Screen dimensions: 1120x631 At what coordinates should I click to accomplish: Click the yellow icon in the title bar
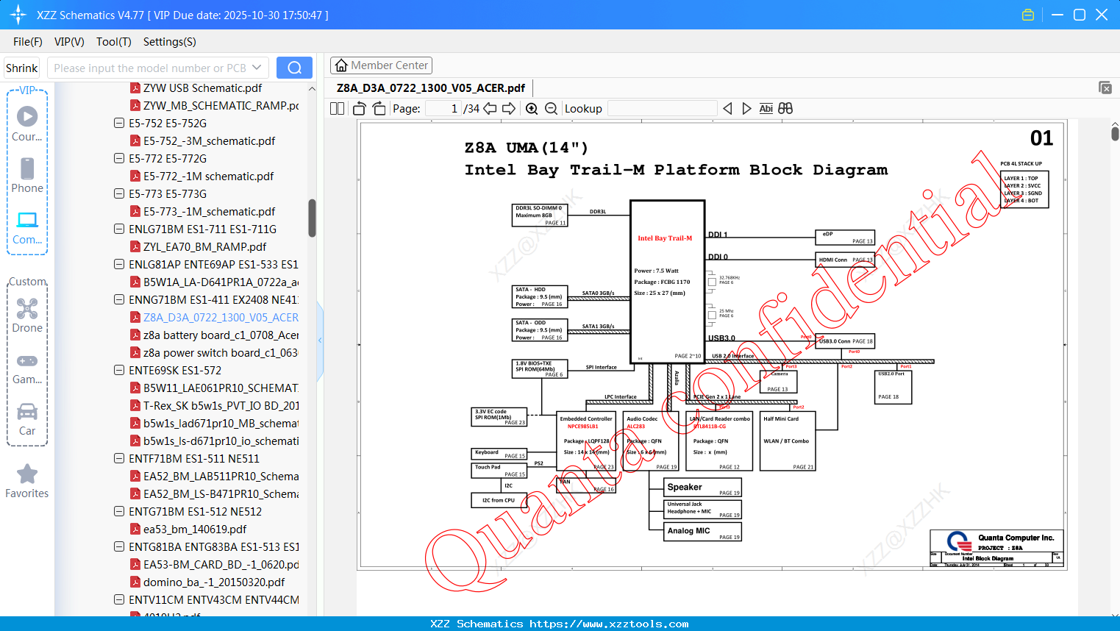coord(1028,15)
